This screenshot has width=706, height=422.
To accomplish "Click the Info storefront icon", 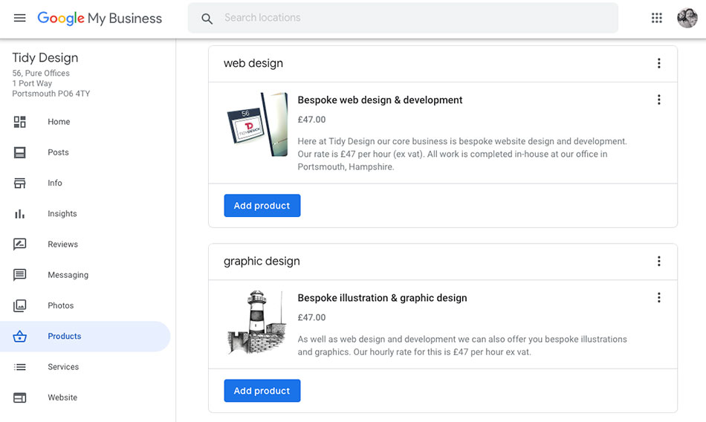I will [20, 183].
